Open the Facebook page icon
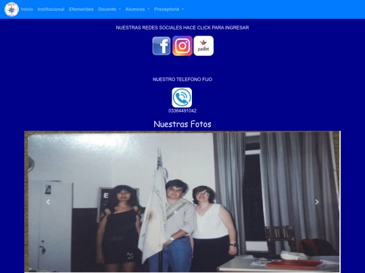 (x=162, y=46)
